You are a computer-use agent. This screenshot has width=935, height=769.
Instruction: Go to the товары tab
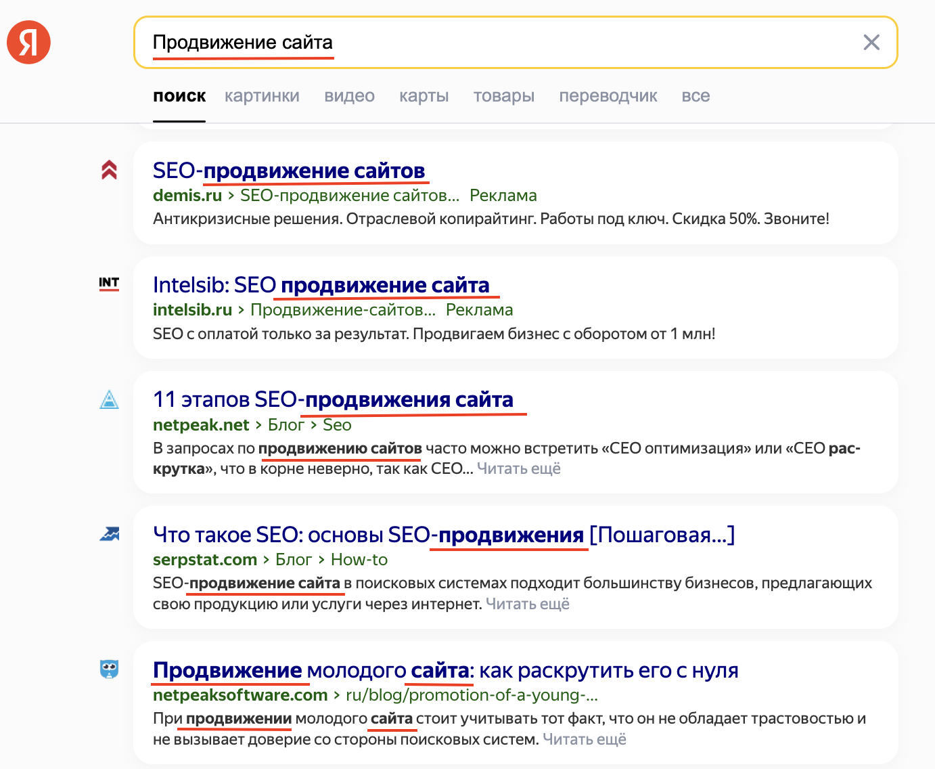coord(503,96)
